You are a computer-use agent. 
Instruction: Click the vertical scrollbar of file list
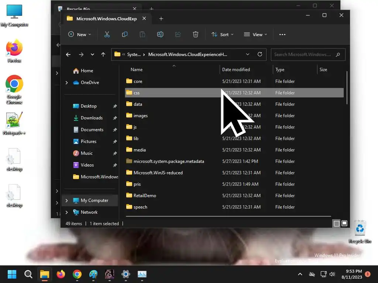[347, 88]
